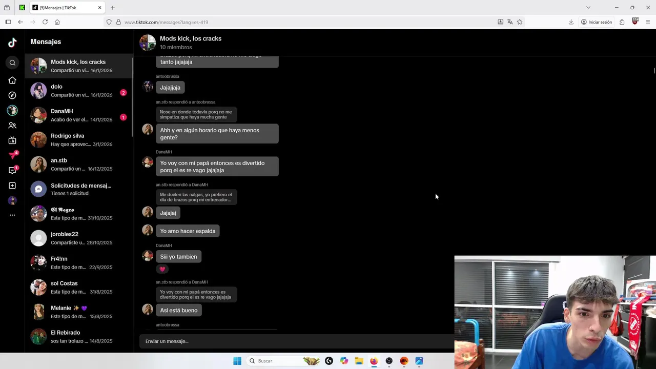
Task: Open Solicitudes de mensajes row
Action: click(x=78, y=189)
